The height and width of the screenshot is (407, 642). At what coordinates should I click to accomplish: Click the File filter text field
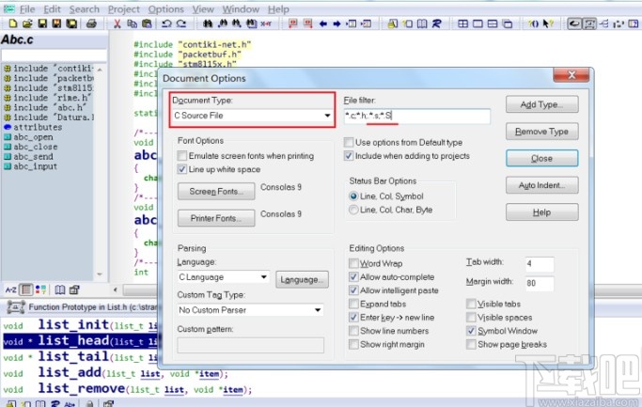pyautogui.click(x=416, y=116)
